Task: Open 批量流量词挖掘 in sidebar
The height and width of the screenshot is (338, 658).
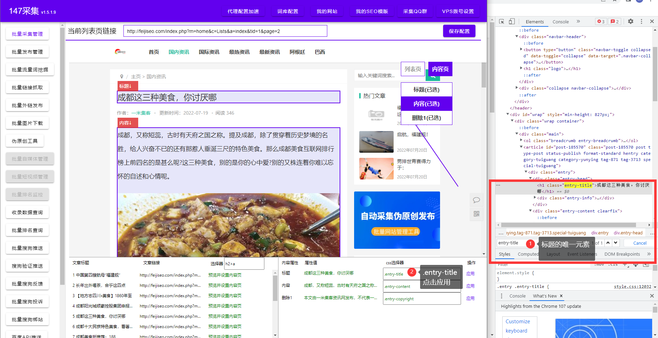Action: coord(30,70)
